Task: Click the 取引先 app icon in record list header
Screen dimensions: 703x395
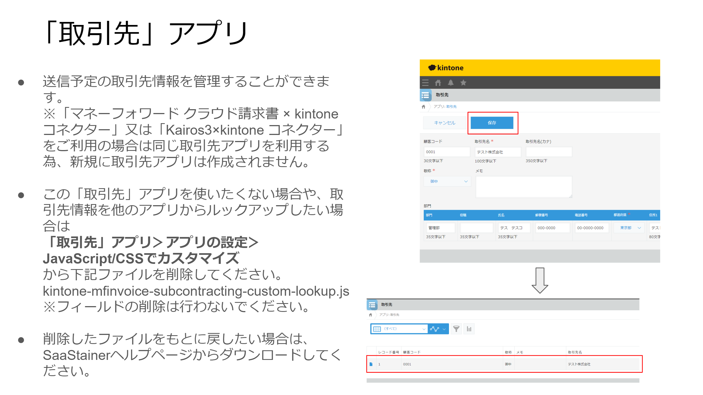Action: click(372, 305)
